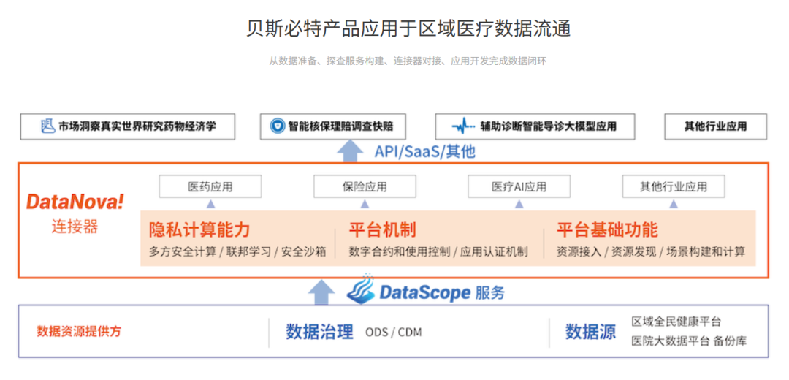Screen dimensions: 789x380
Task: Click the big arrow pointing to API/SaaS/其他
Action: click(x=350, y=151)
